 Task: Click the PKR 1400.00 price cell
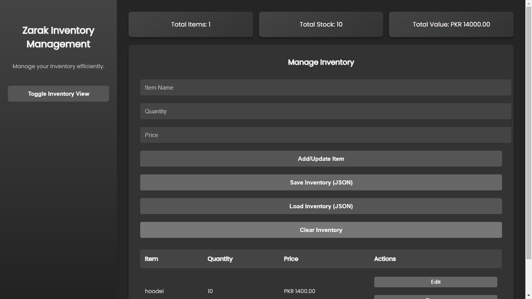(x=300, y=291)
